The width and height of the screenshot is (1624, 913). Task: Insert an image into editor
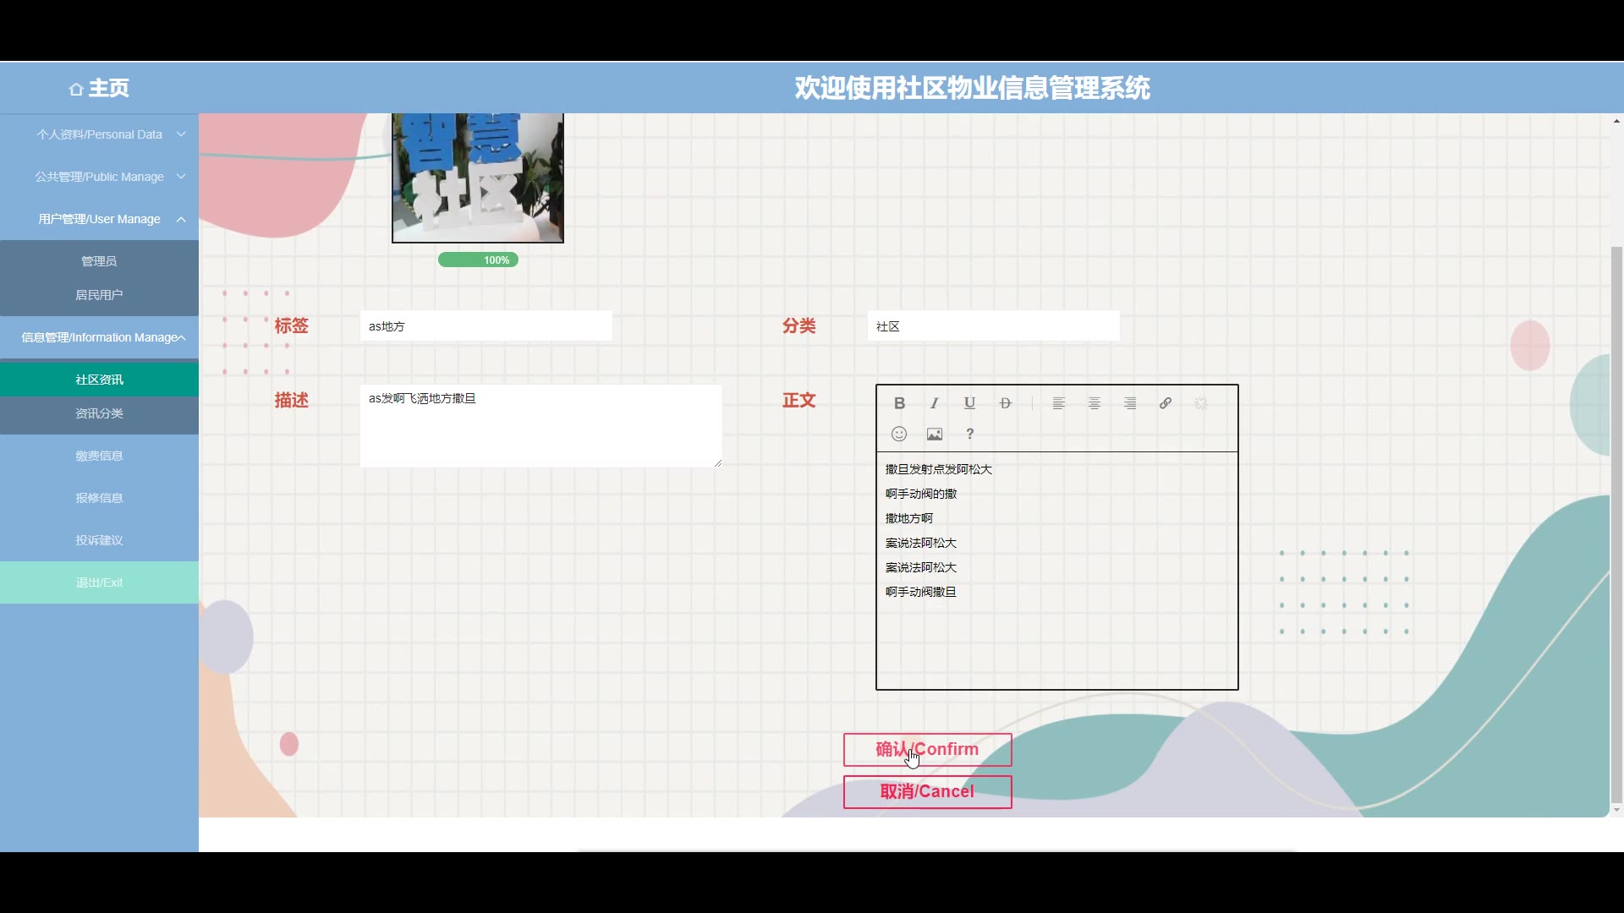(x=935, y=434)
